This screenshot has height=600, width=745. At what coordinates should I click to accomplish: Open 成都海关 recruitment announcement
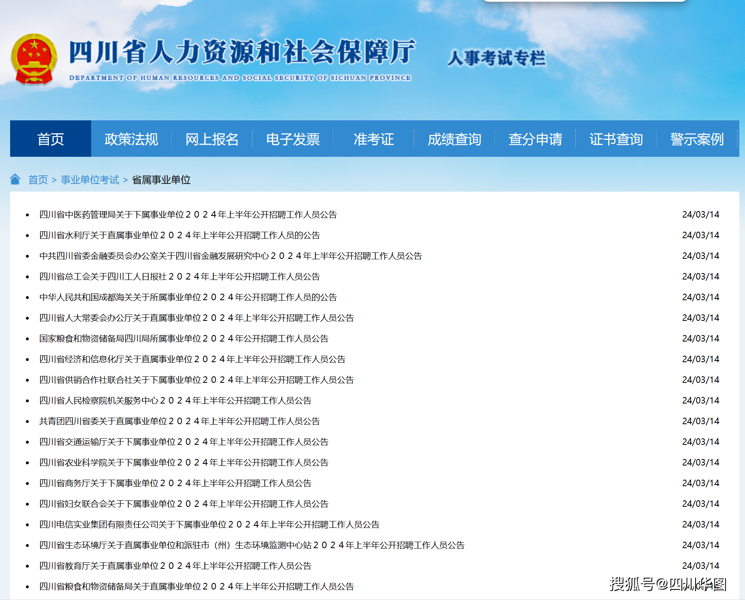(188, 297)
